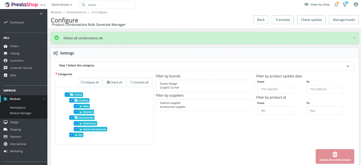Uncheck the Stationery category checkbox
Image resolution: width=361 pixels, height=165 pixels.
coord(76,123)
